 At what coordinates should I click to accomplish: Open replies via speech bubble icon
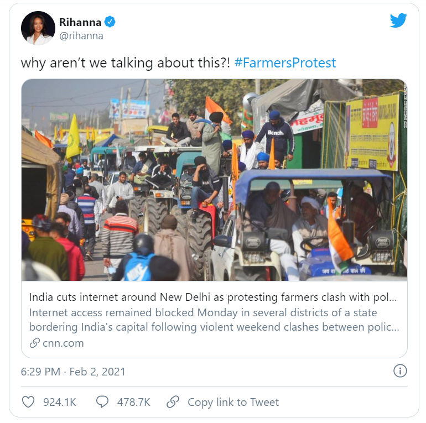coord(102,402)
